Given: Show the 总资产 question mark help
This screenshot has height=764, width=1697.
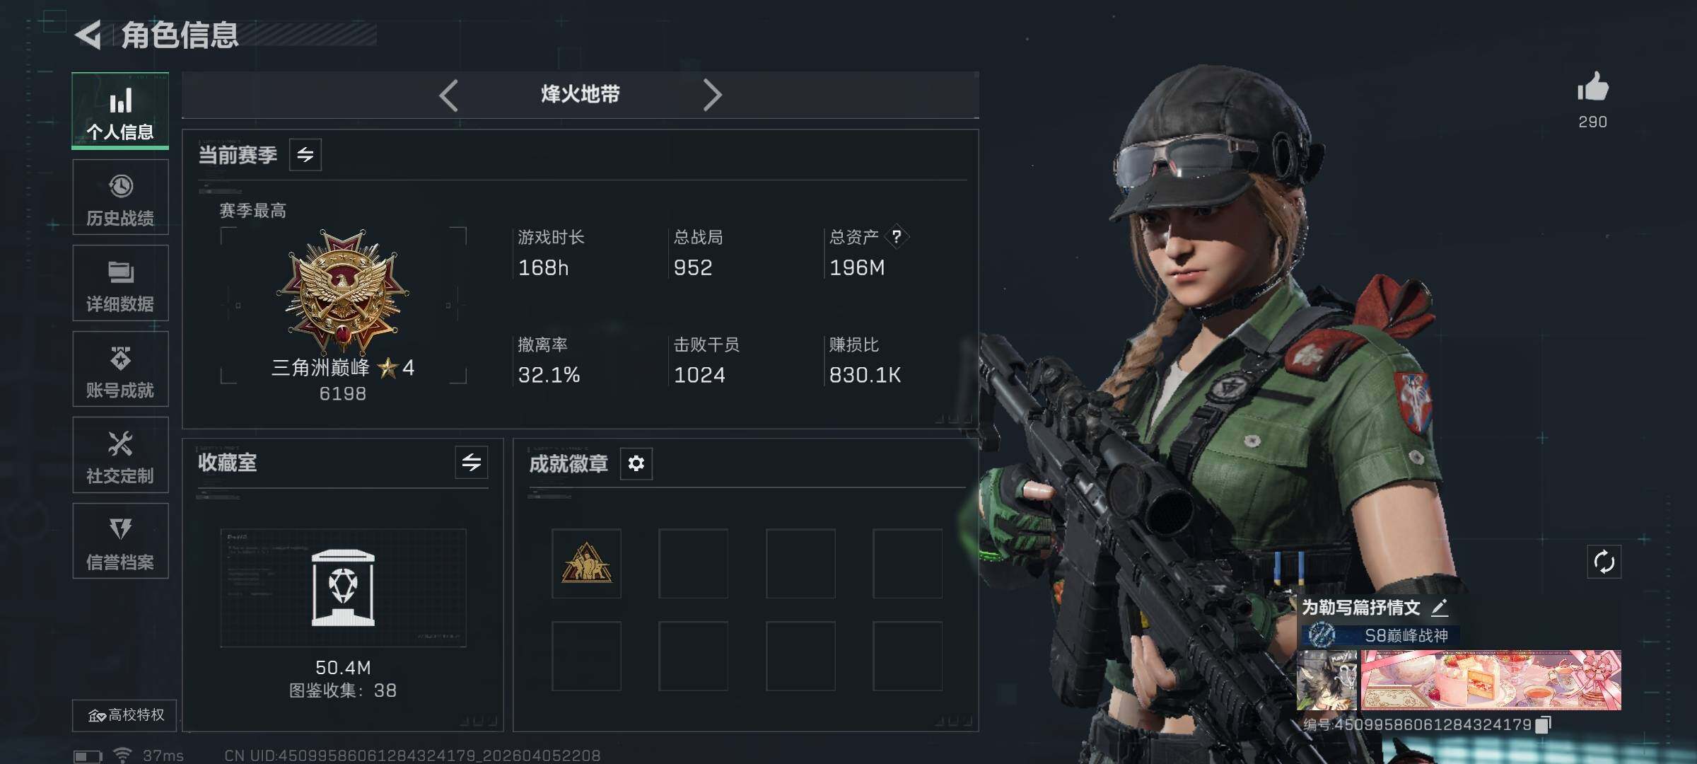Looking at the screenshot, I should pyautogui.click(x=897, y=236).
